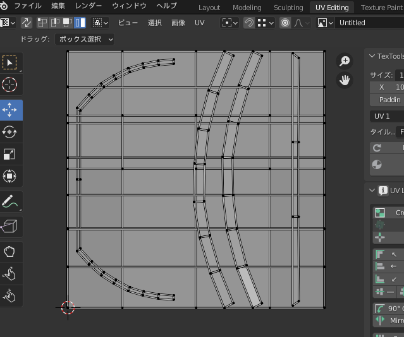Collapse the TexTools panel

point(372,56)
